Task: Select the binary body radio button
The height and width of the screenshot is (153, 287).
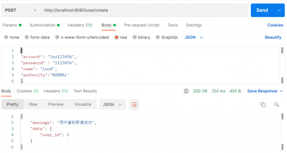Action: click(135, 37)
